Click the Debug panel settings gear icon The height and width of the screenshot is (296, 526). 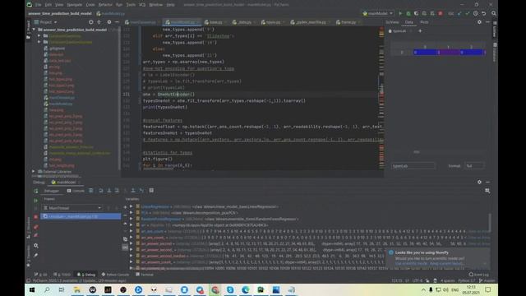(479, 182)
